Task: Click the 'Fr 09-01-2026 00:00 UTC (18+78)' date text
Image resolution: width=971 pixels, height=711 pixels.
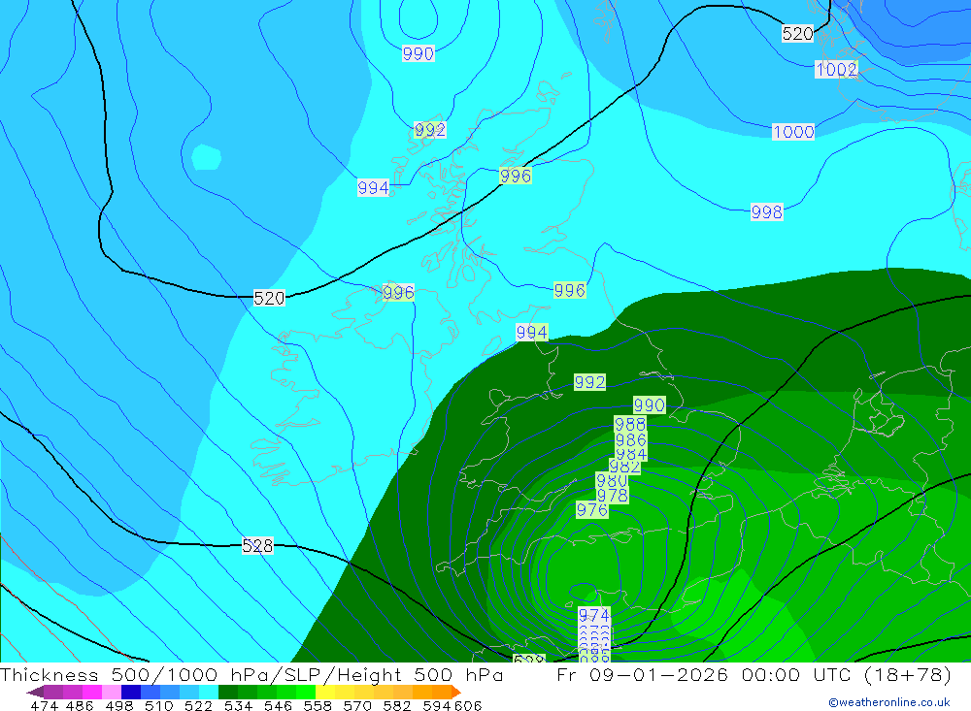Action: [753, 674]
